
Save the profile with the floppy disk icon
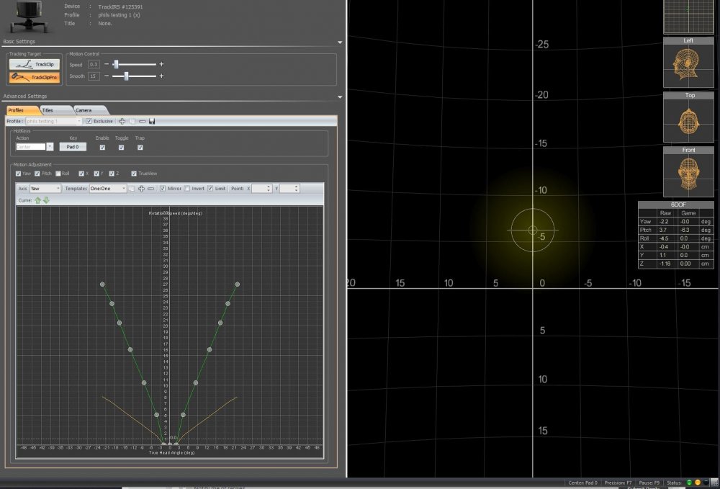pos(152,121)
